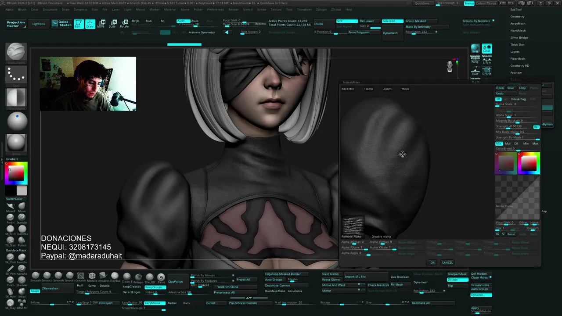Click the LightBox button
Image resolution: width=562 pixels, height=316 pixels.
39,24
